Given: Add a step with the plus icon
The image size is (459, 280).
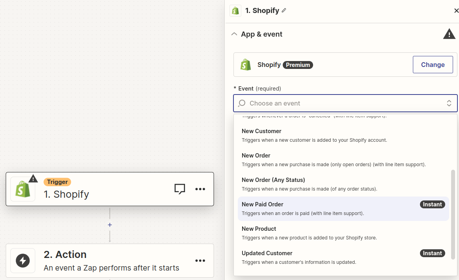Looking at the screenshot, I should point(110,225).
